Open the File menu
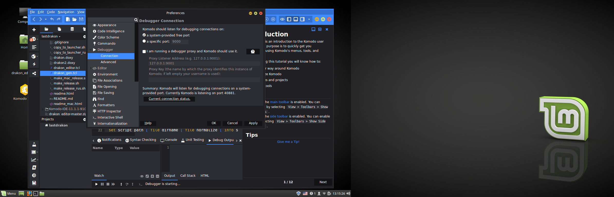Screen dimensions: 614x197 [32, 12]
